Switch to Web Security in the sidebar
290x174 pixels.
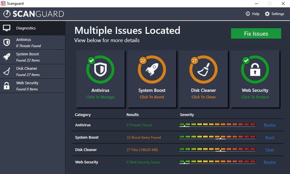[32, 86]
